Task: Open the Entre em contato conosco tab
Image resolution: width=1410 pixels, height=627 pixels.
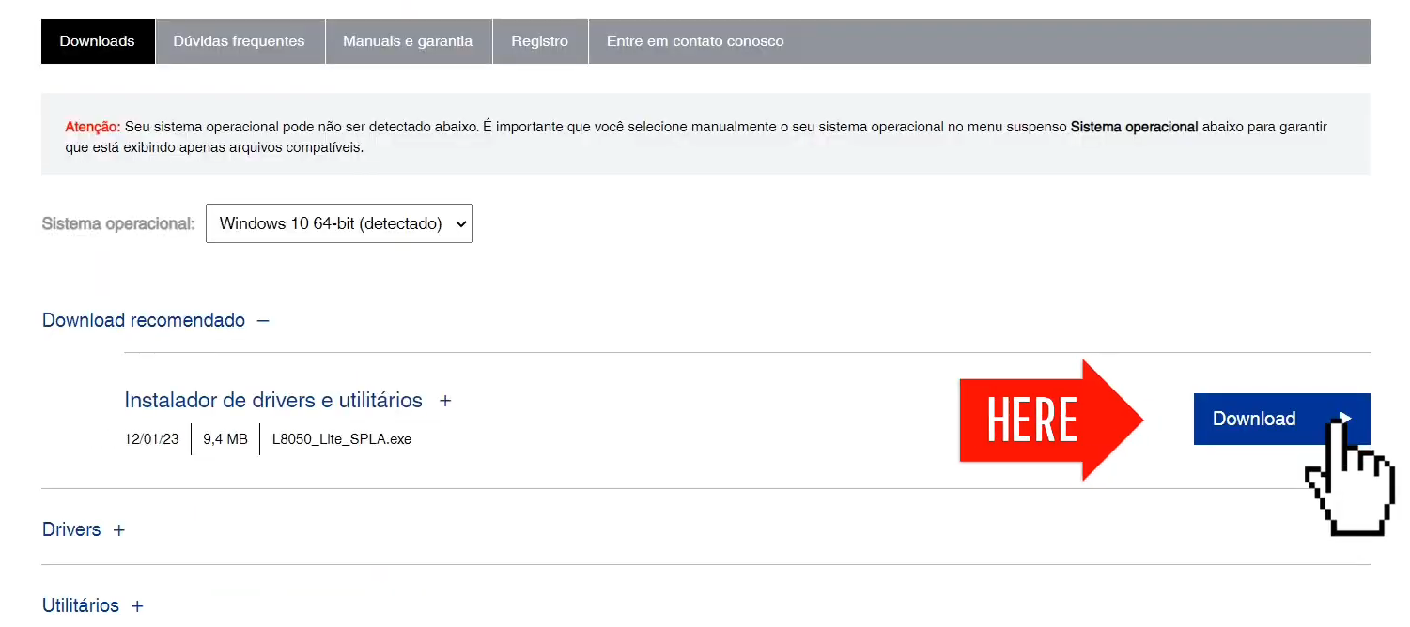Action: pos(694,41)
